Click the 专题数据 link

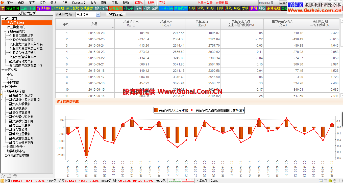pos(222,3)
